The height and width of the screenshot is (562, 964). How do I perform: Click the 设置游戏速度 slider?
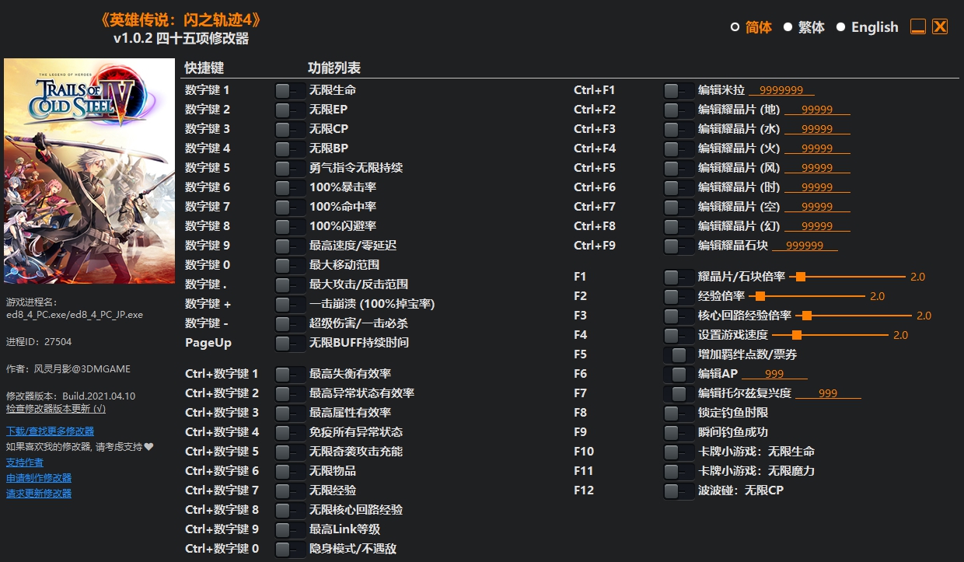tap(830, 335)
